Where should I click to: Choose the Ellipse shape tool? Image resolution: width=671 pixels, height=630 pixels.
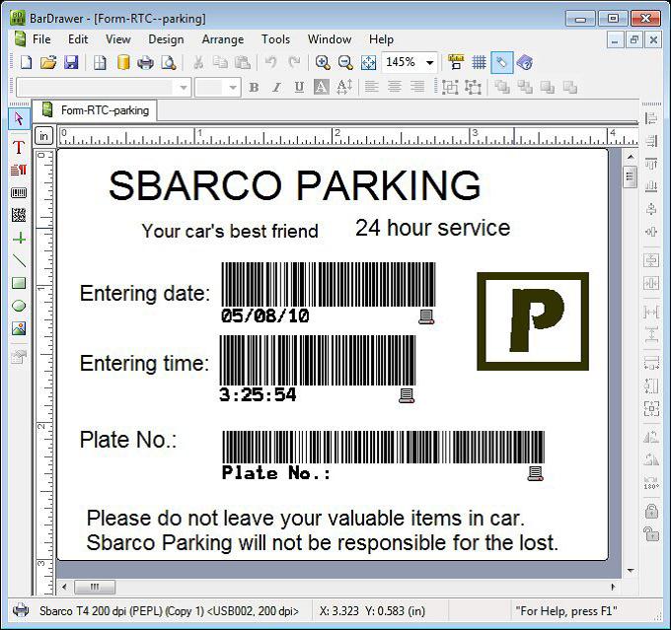(18, 306)
